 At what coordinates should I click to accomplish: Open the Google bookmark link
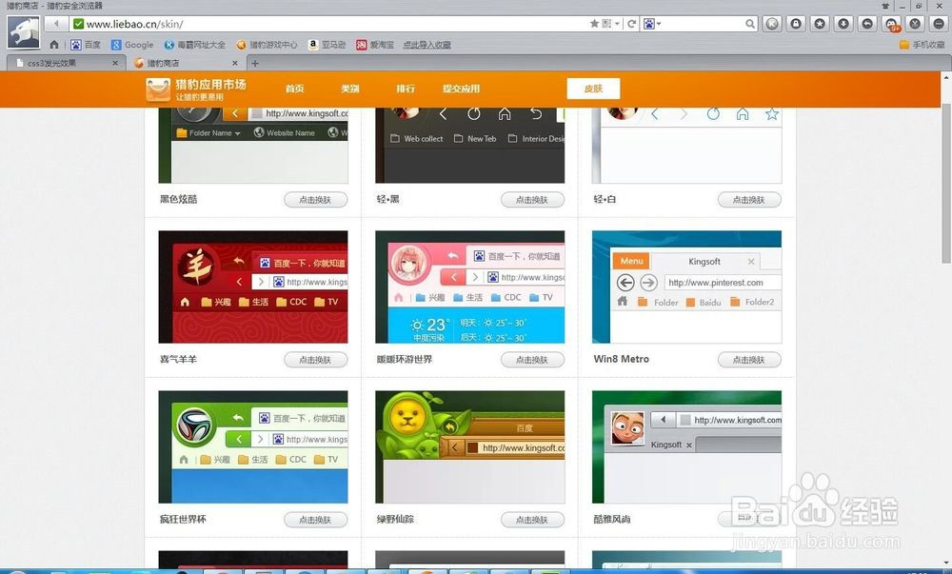131,45
